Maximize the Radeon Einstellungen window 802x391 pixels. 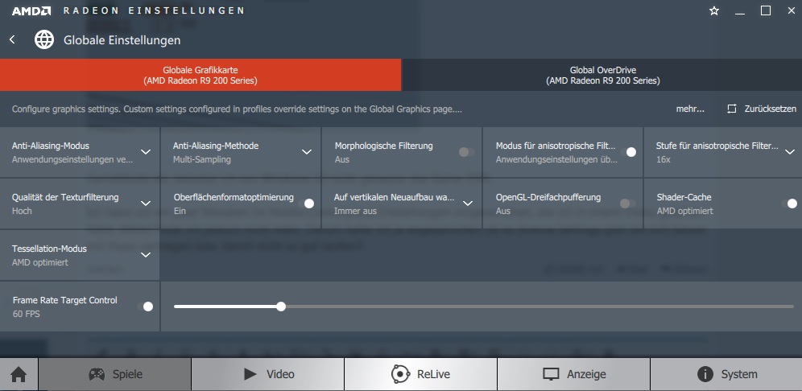click(766, 10)
